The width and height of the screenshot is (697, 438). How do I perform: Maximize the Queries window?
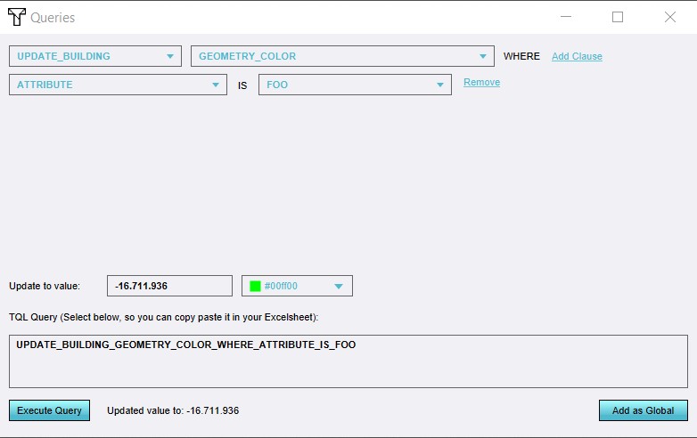pyautogui.click(x=618, y=17)
